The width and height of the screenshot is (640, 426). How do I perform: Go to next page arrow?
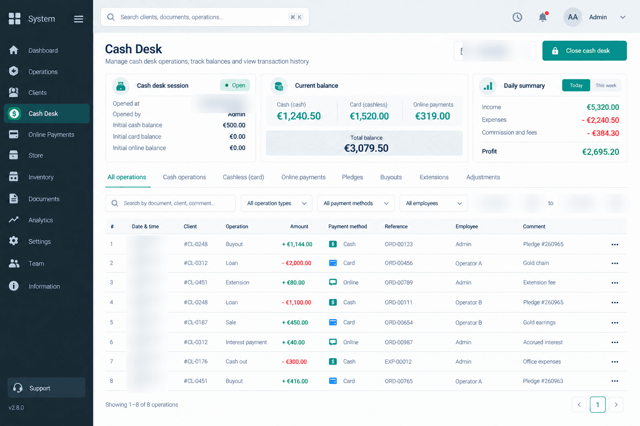pos(616,405)
